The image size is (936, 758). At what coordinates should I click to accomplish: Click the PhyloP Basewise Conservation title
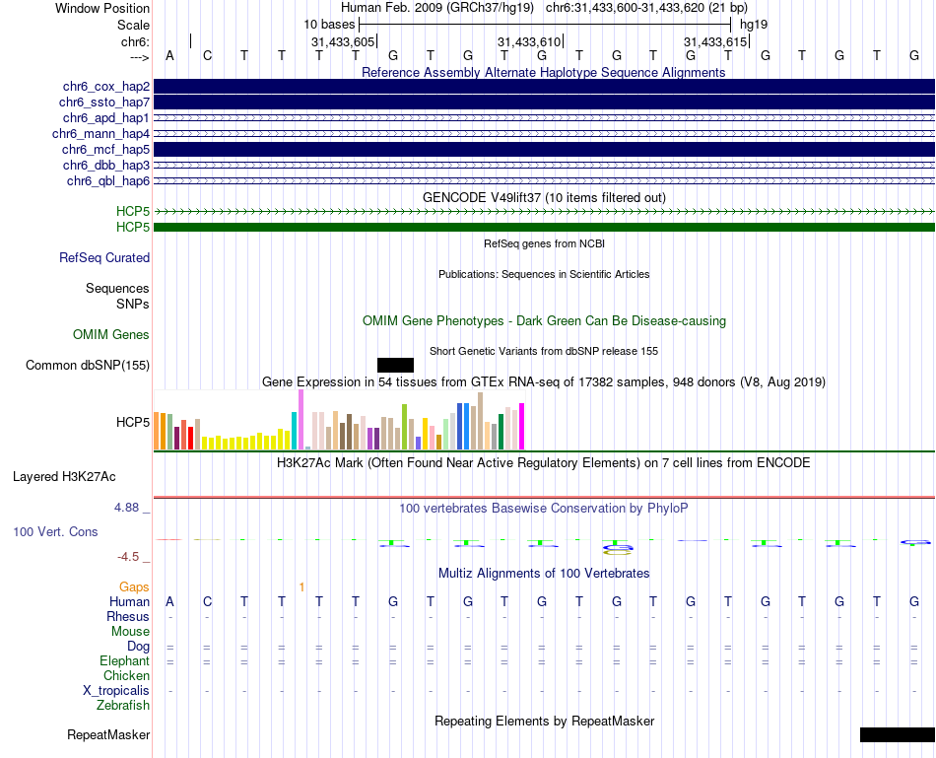click(x=544, y=509)
